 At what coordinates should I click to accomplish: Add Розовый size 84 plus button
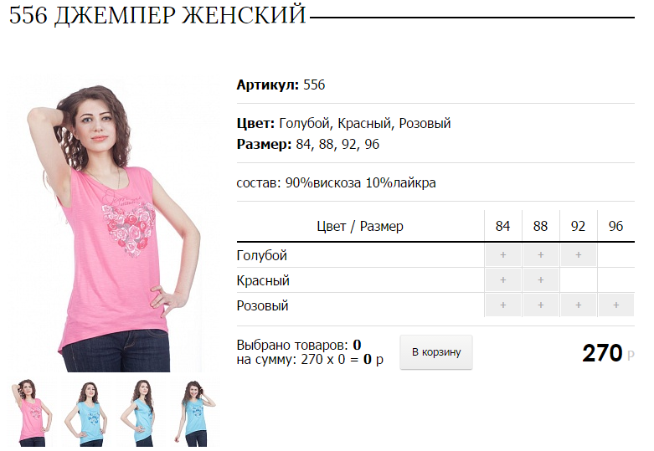503,305
